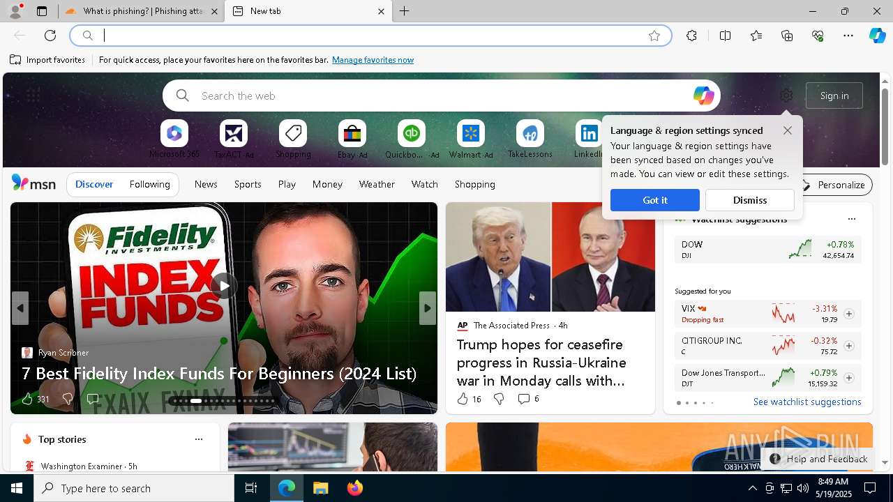893x502 pixels.
Task: Open Microsoft 365 quick link
Action: (x=174, y=139)
